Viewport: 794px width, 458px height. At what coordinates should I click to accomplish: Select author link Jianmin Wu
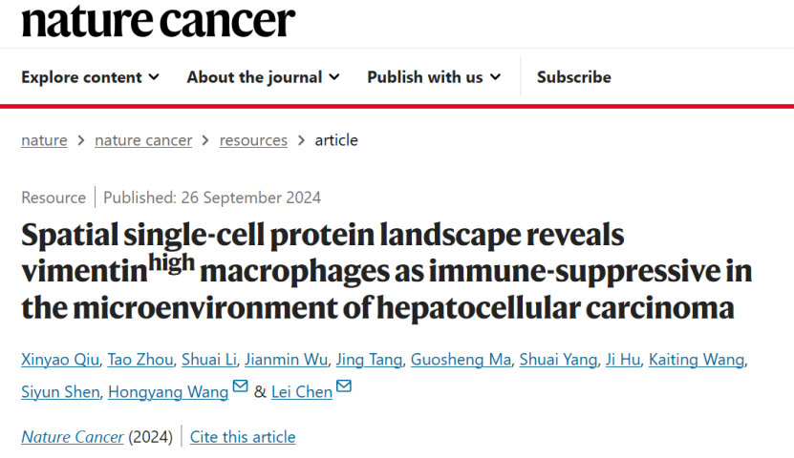point(286,360)
